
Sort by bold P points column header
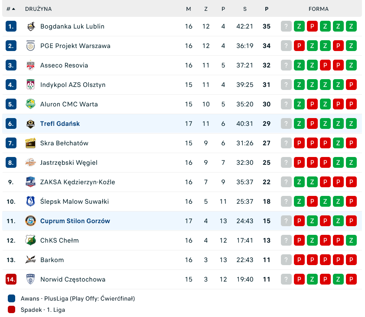267,9
